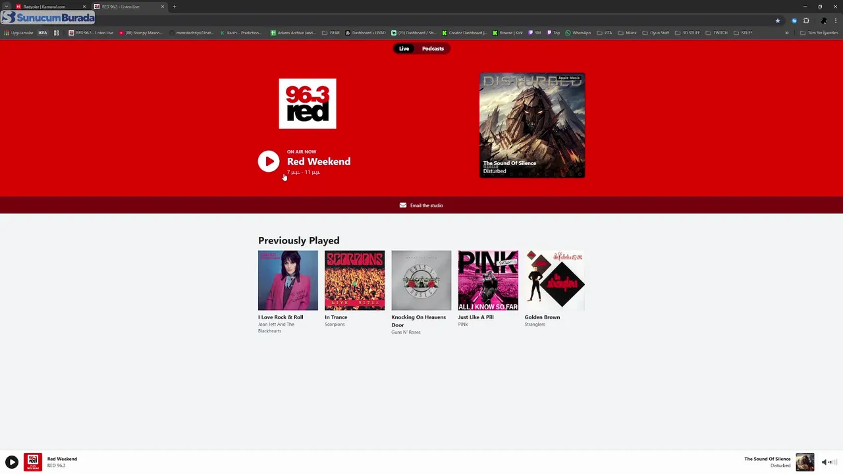Open the Browse Kick bookmark
Viewport: 843px width, 474px height.
tap(508, 33)
